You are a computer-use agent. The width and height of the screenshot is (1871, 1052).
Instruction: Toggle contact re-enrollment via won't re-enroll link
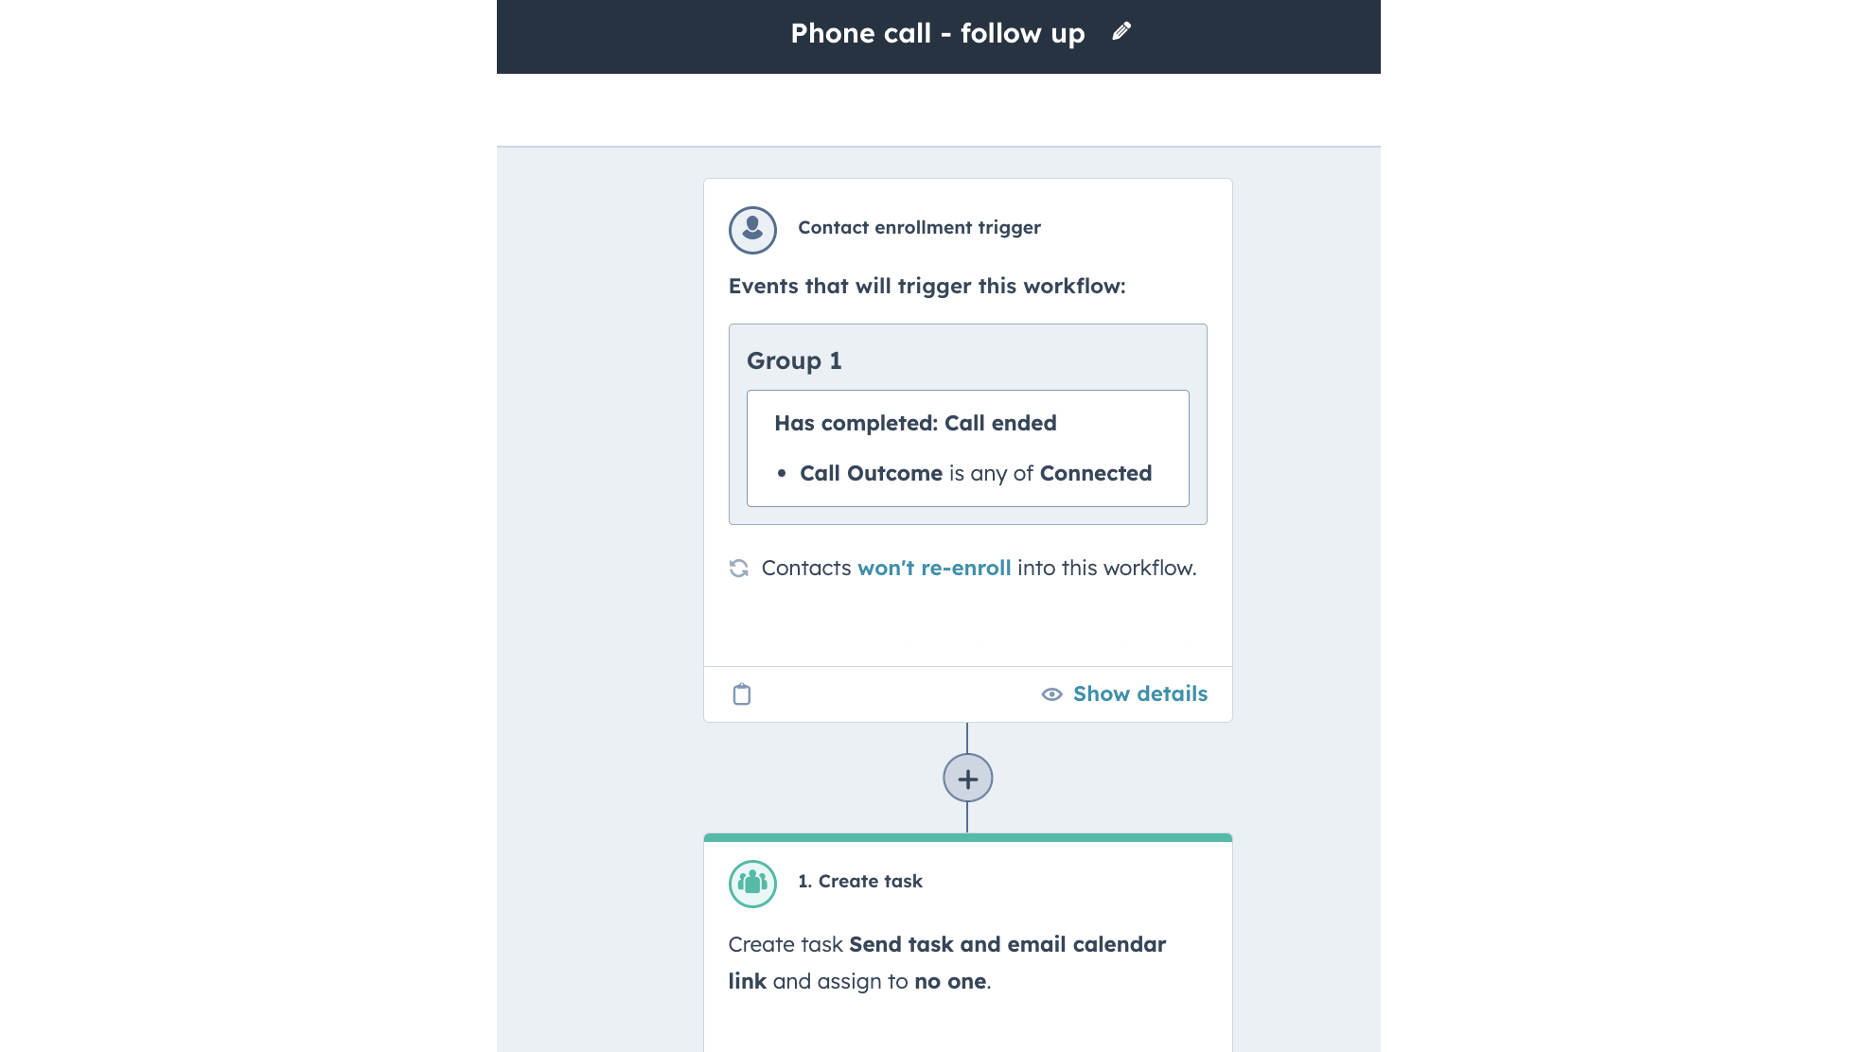pyautogui.click(x=933, y=568)
